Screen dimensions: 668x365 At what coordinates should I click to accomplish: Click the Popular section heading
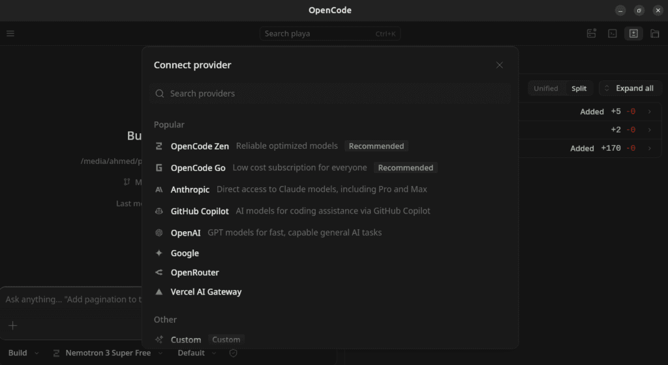(x=169, y=125)
